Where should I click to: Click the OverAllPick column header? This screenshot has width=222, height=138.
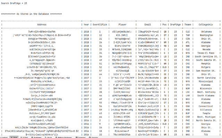pyautogui.click(x=100, y=25)
